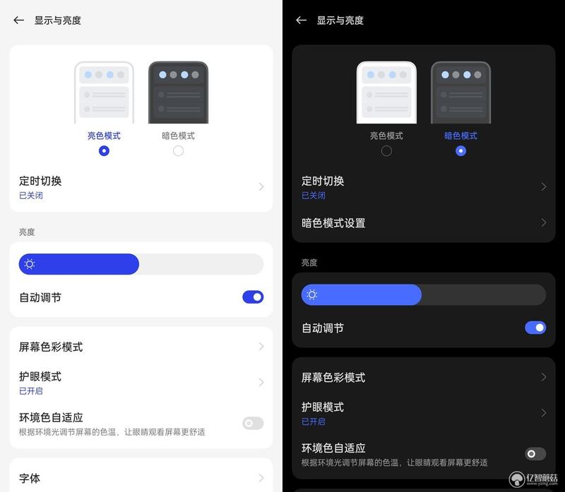Open 定时切换 chevron on dark screen
The height and width of the screenshot is (492, 565).
coord(544,186)
